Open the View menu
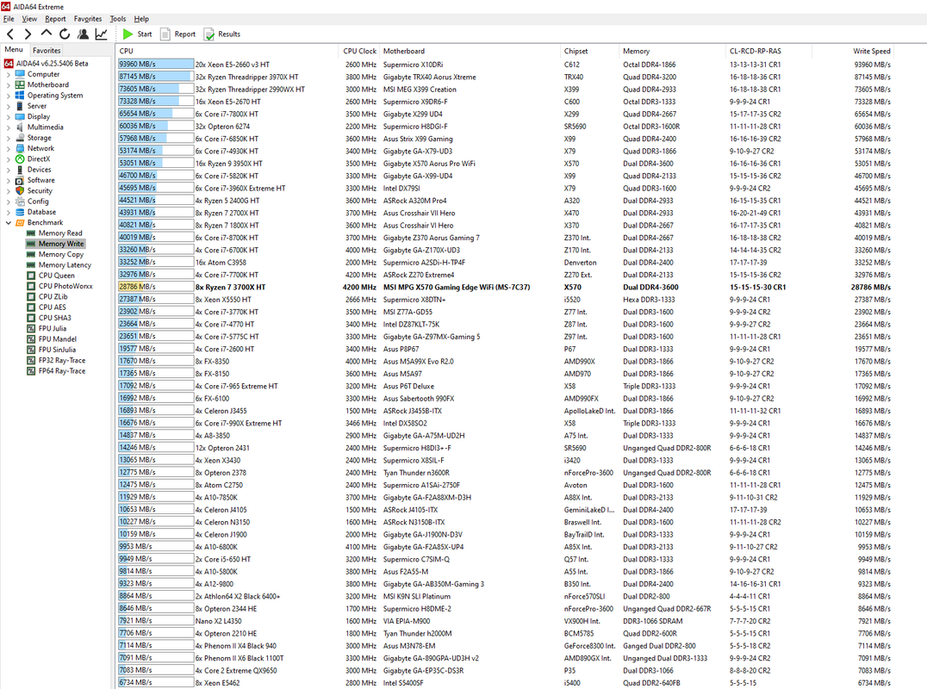927x689 pixels. pos(29,19)
